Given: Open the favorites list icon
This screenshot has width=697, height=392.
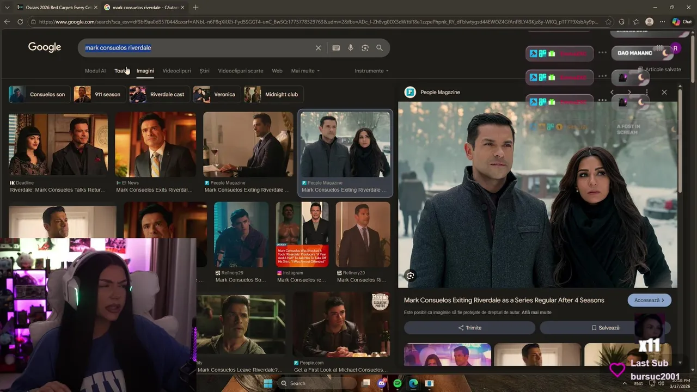Looking at the screenshot, I should (x=636, y=22).
